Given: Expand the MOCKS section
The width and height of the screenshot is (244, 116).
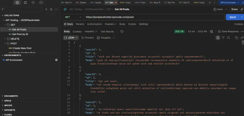Looking at the screenshot, I should click(x=3, y=105).
